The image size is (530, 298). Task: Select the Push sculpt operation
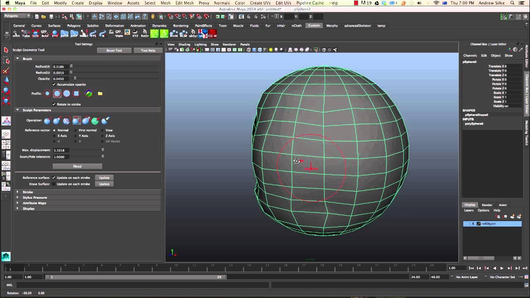(x=47, y=120)
